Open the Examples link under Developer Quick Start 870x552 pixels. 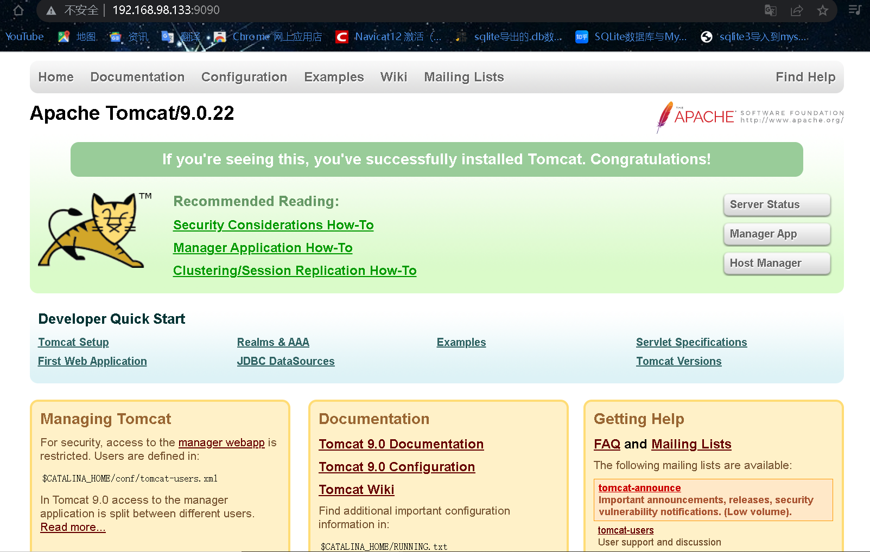point(461,343)
